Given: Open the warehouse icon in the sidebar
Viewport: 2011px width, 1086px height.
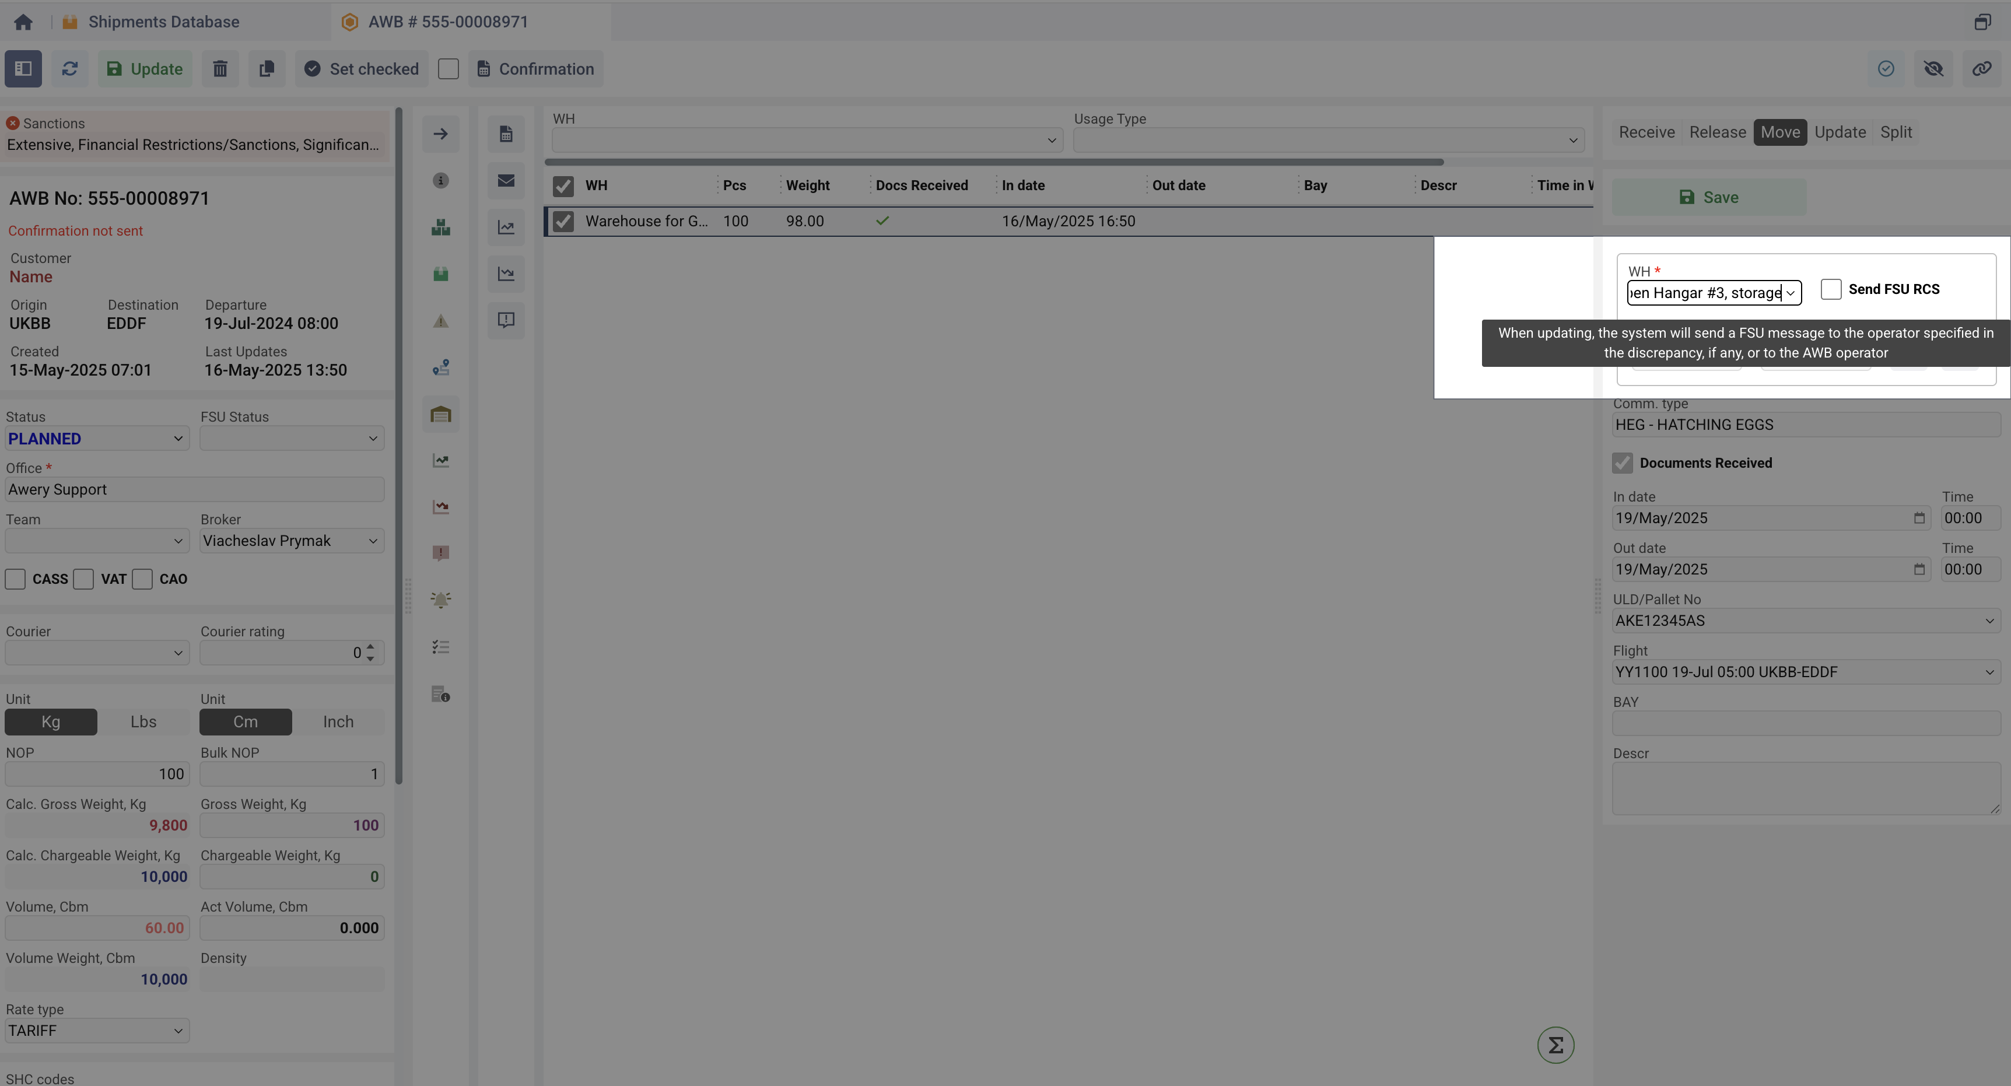Looking at the screenshot, I should pyautogui.click(x=440, y=415).
